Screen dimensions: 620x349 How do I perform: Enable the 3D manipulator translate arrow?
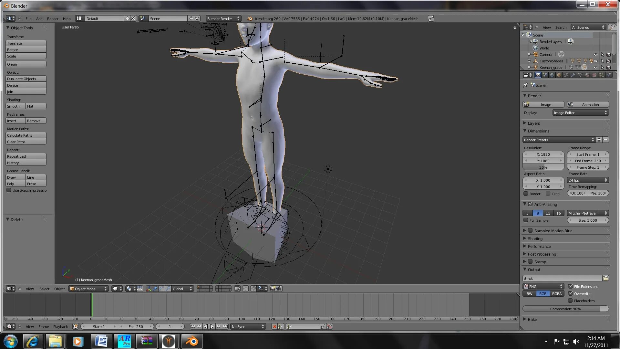[155, 289]
